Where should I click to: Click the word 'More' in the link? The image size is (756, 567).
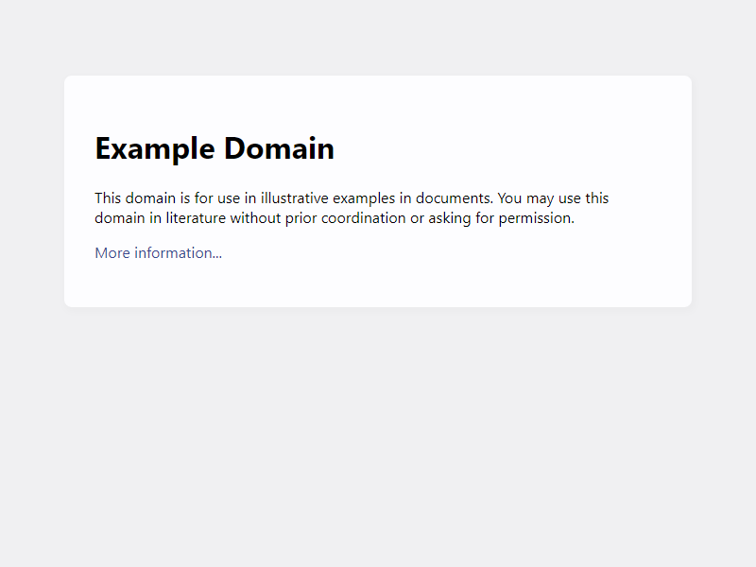pos(112,253)
